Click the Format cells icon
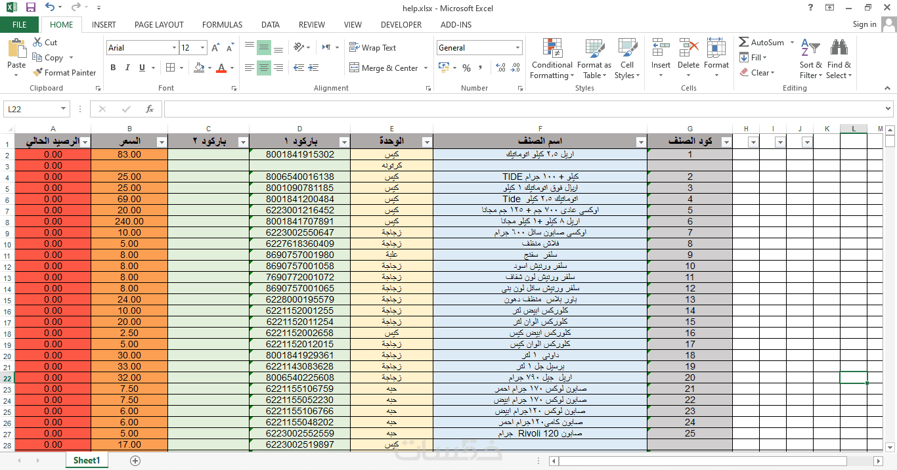 click(x=716, y=49)
